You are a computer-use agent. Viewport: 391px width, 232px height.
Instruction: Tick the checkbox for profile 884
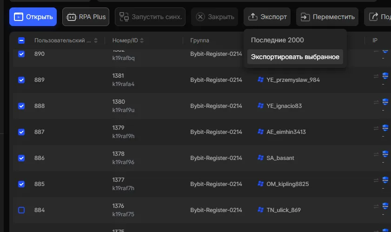(x=21, y=210)
